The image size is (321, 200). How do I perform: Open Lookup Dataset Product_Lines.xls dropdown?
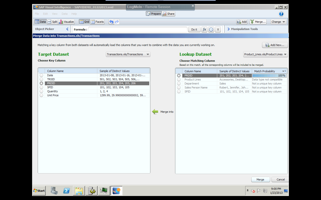[x=266, y=54]
